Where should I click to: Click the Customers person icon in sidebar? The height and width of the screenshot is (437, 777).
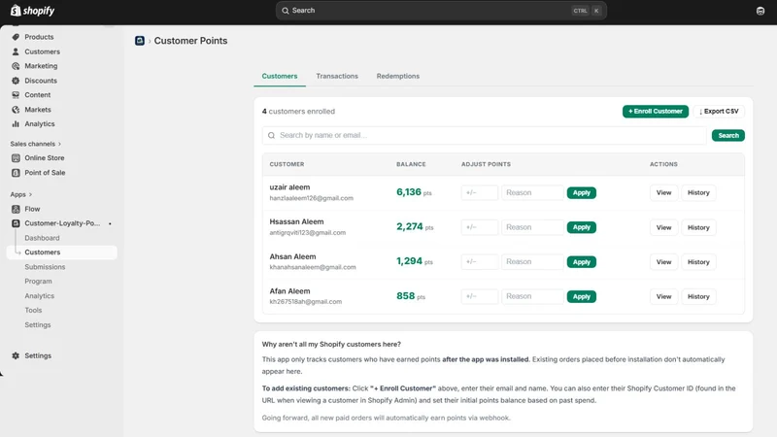pyautogui.click(x=16, y=51)
